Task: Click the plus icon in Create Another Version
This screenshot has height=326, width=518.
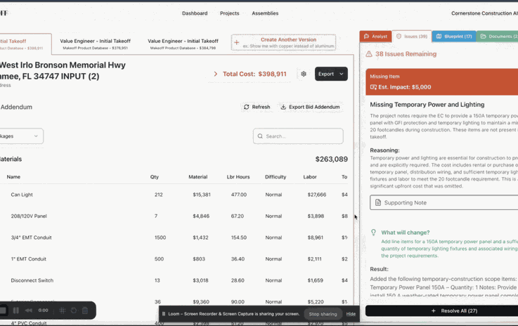Action: pos(237,43)
